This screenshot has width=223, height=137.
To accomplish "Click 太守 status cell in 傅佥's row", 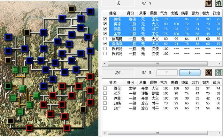I will pyautogui.click(x=132, y=88).
